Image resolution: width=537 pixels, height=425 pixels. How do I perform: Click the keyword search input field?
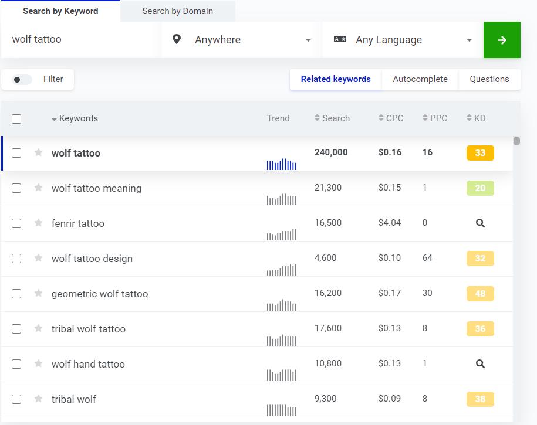pyautogui.click(x=79, y=40)
